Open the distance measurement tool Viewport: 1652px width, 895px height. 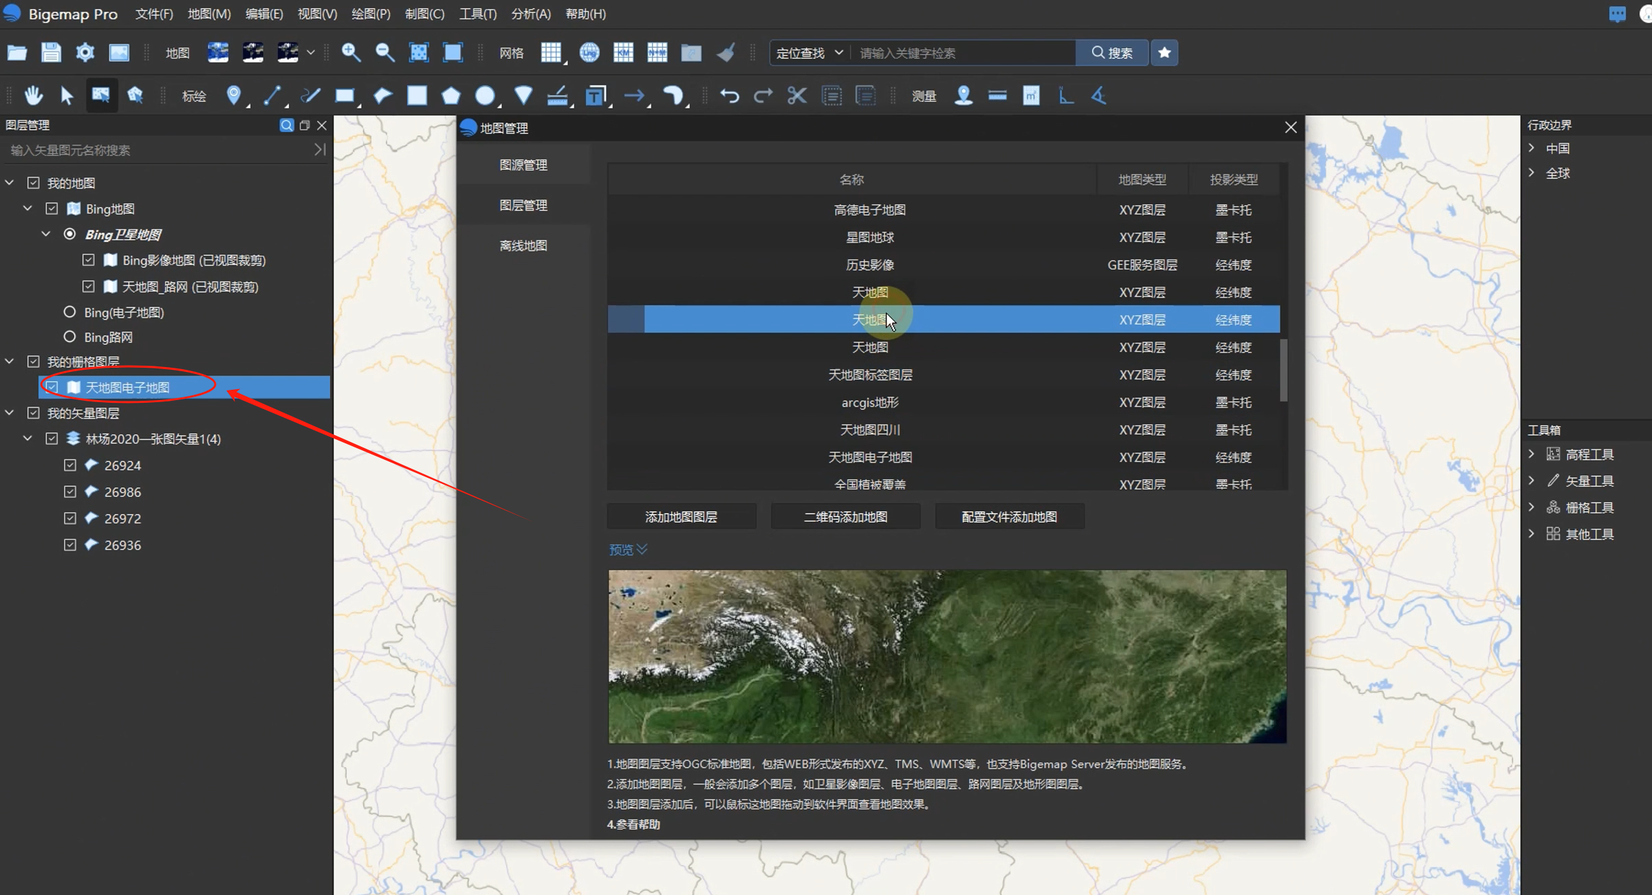point(997,96)
